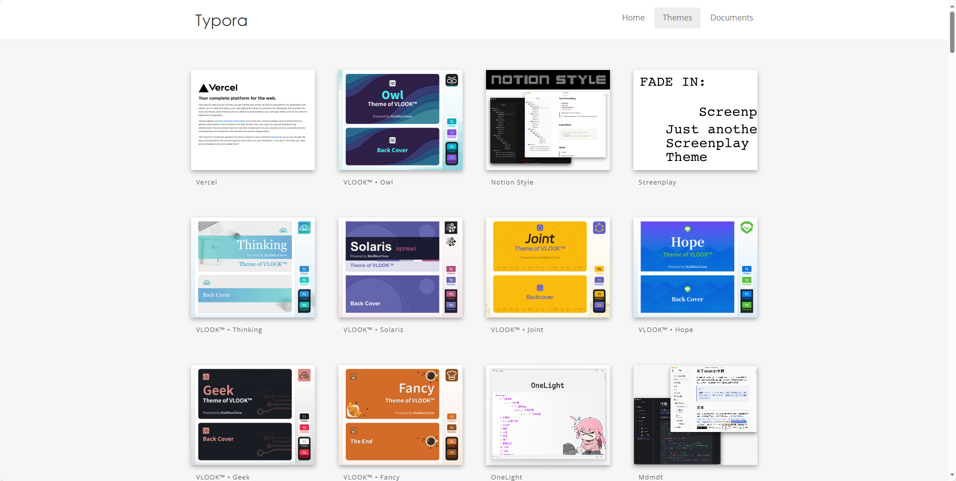Click the lotus icon on Thinking theme
The height and width of the screenshot is (481, 956).
click(x=304, y=228)
